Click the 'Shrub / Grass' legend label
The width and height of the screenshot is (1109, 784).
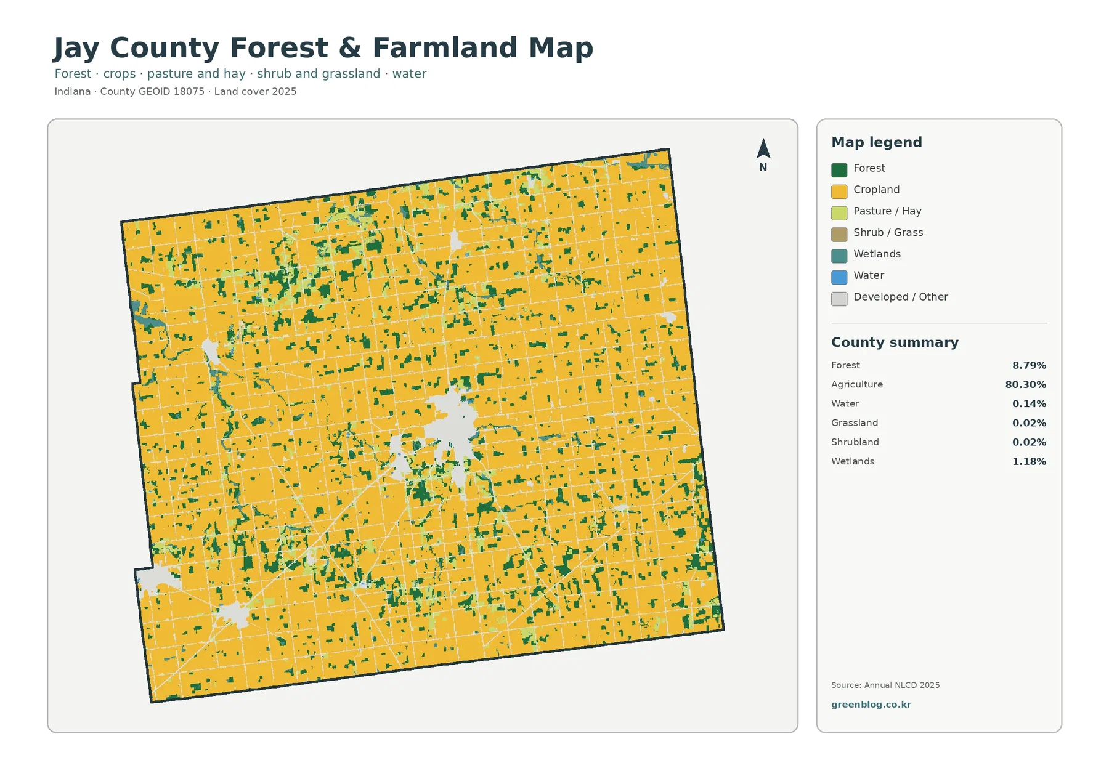(x=888, y=233)
